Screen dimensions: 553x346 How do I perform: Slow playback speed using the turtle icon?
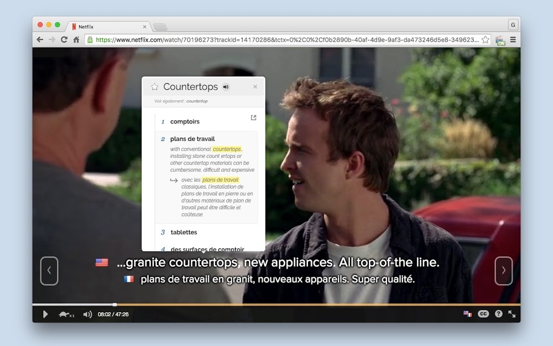(62, 314)
